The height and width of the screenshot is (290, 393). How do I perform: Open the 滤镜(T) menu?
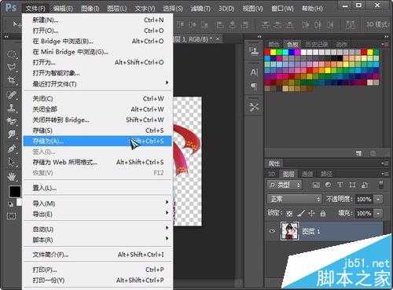coord(200,9)
